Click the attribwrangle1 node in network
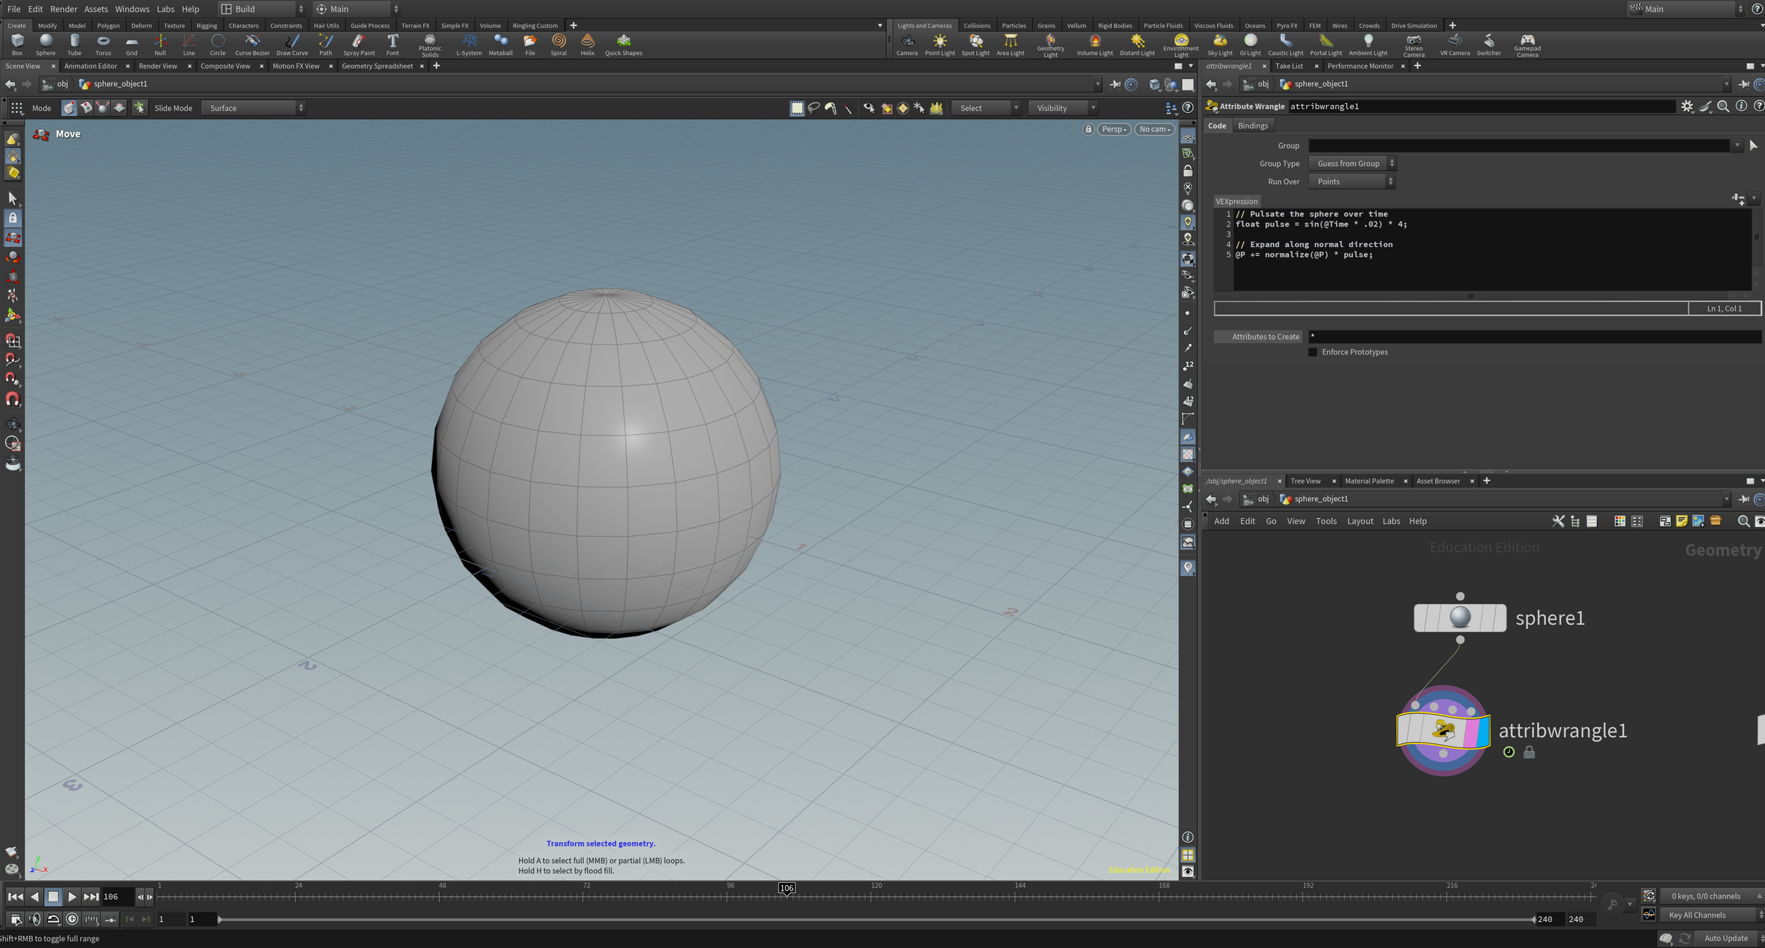 [x=1442, y=731]
